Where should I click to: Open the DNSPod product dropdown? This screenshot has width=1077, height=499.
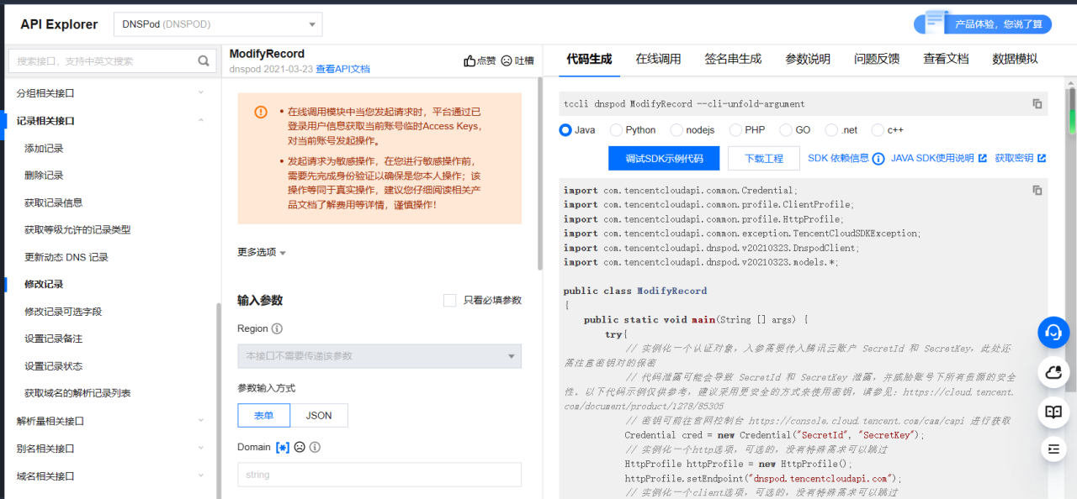click(218, 24)
